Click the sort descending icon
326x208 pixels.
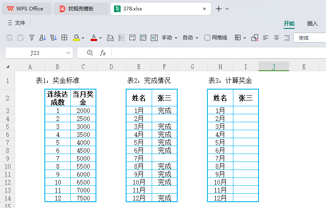[54, 38]
